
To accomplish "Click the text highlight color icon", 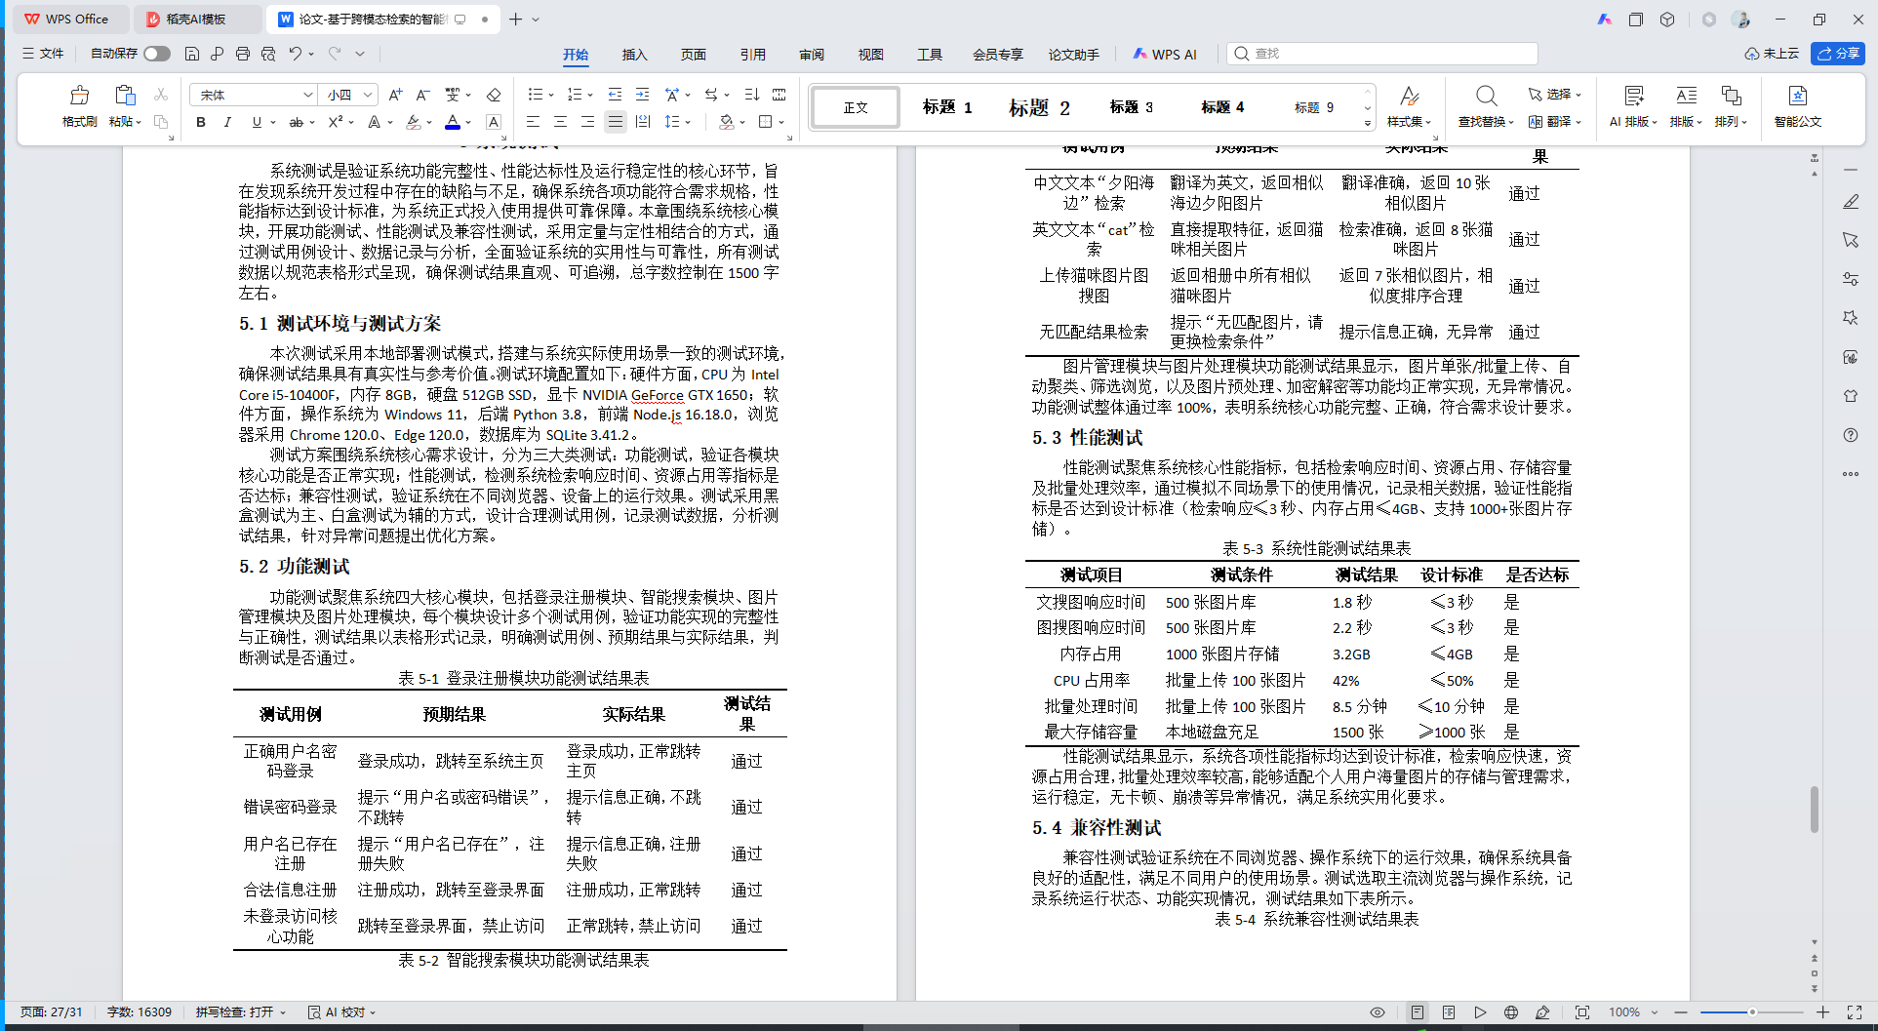I will 414,122.
